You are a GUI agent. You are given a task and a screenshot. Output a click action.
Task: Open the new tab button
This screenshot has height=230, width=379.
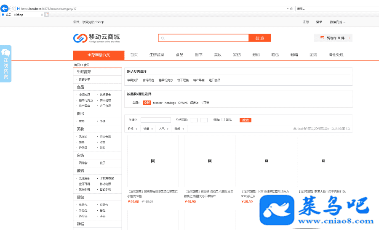[x=47, y=15]
